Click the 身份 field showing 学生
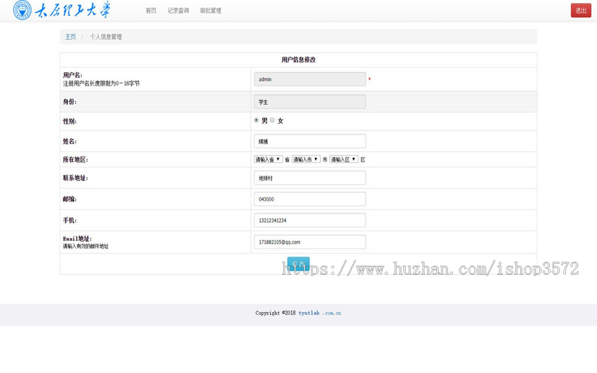 pos(310,102)
